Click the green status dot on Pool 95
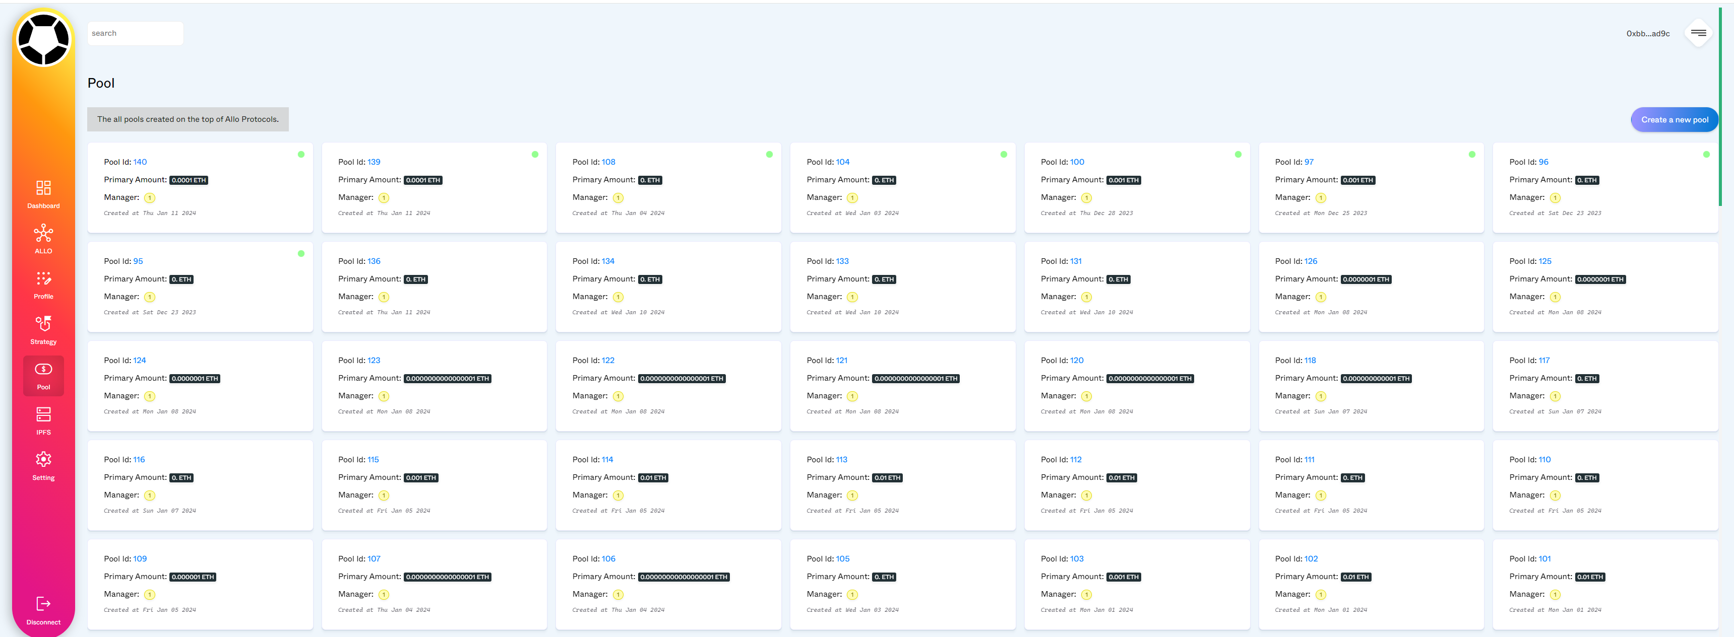1734x637 pixels. click(301, 254)
